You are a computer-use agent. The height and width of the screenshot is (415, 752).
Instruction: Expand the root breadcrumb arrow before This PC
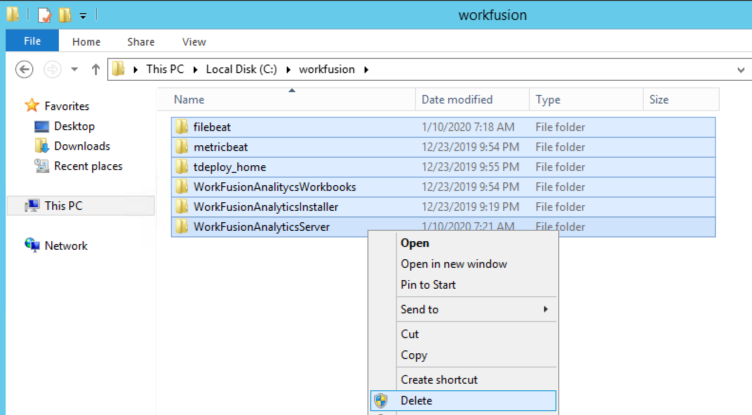[136, 70]
